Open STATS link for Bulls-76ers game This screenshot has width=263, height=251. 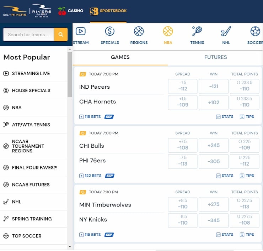225,176
